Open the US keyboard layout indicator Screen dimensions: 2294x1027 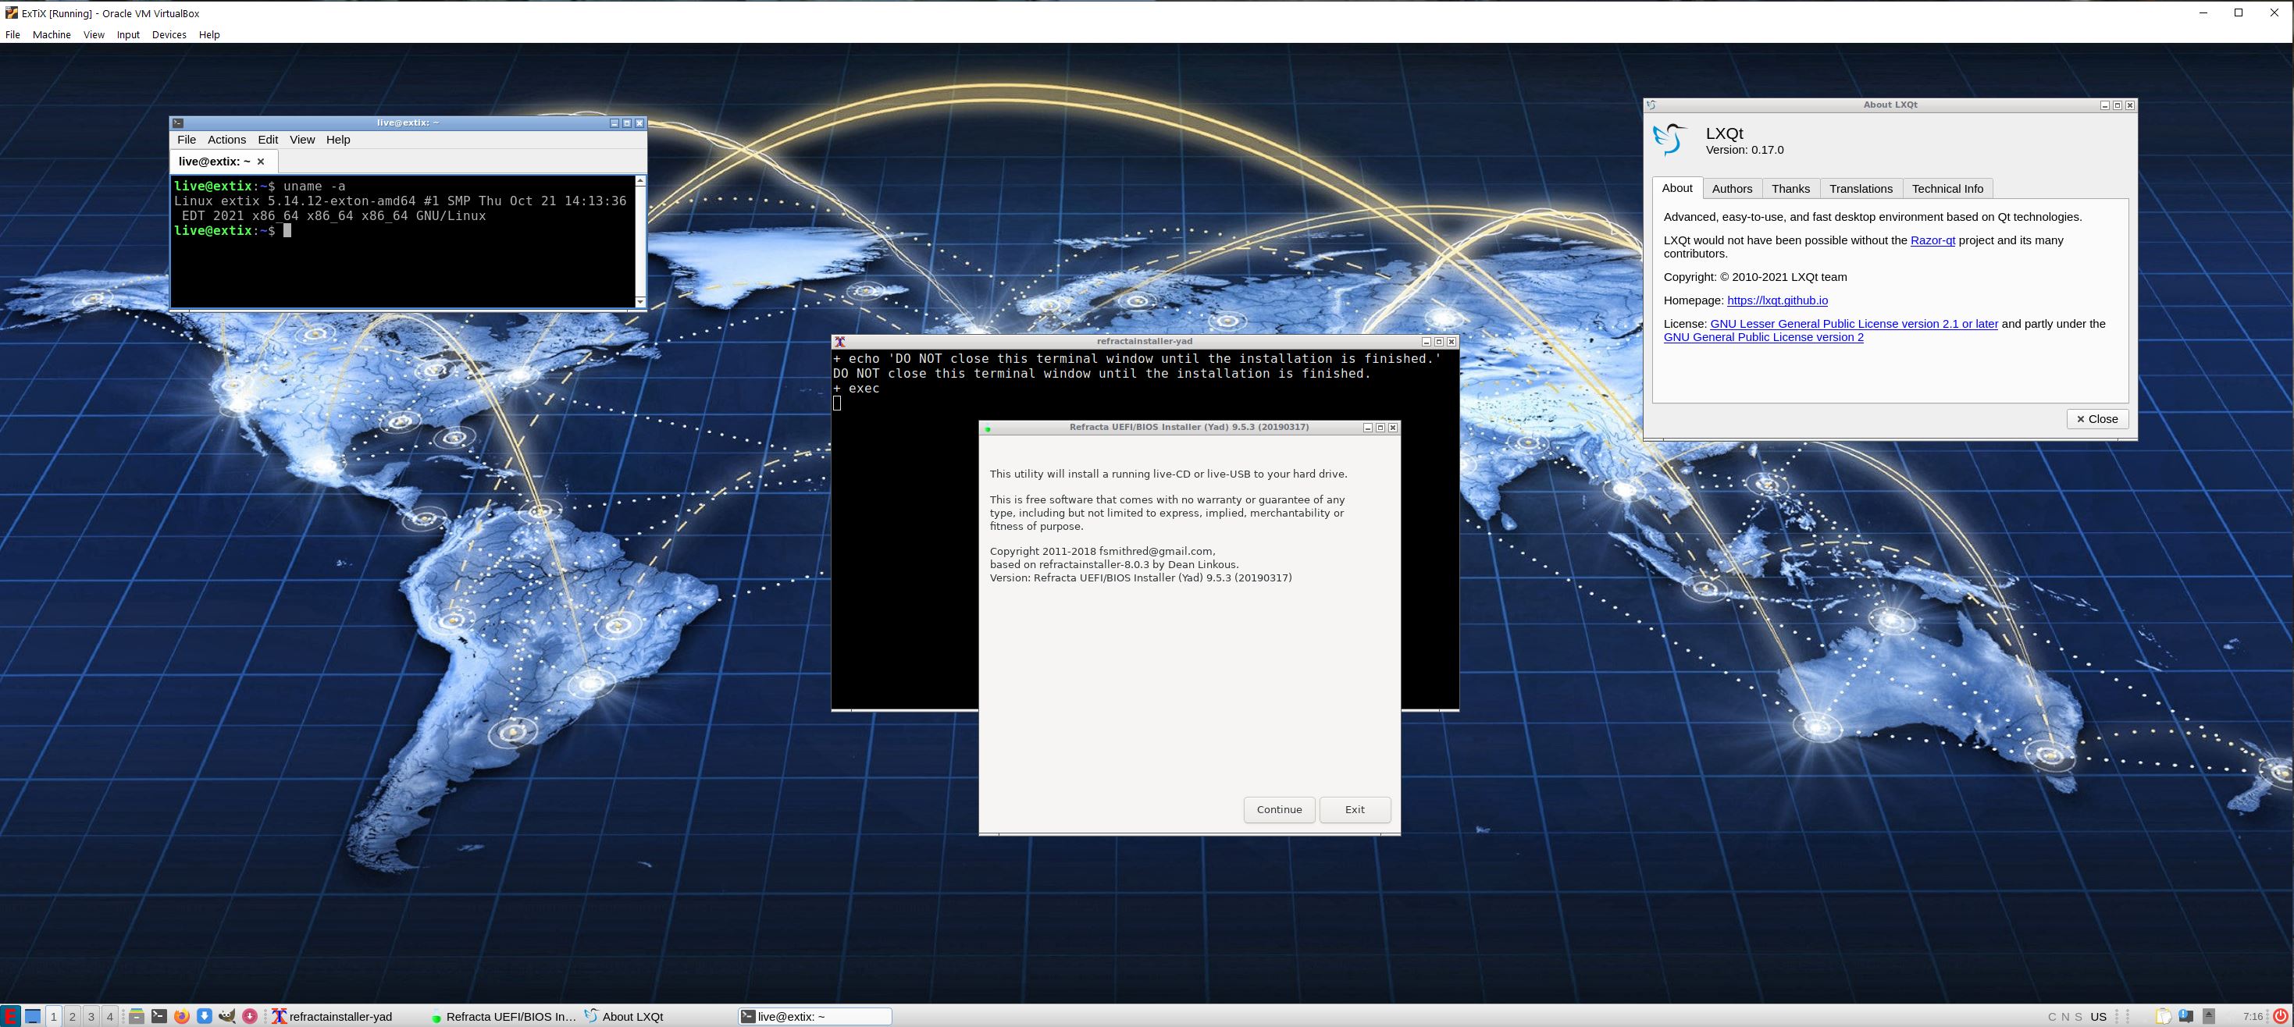coord(2099,1016)
